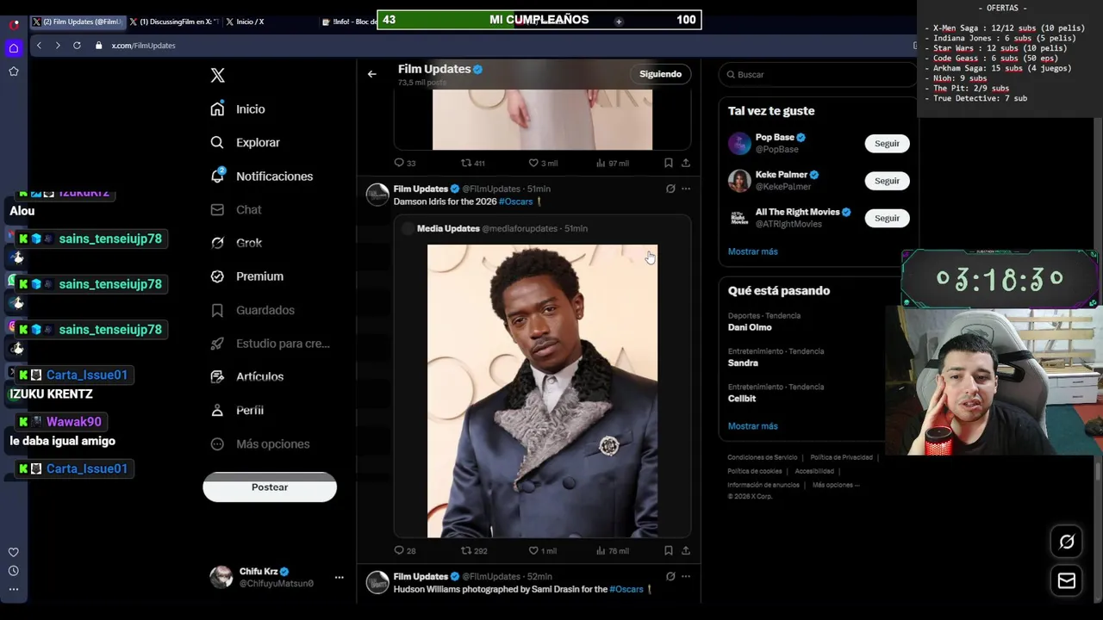Screen dimensions: 1103x620
Task: Open more options on Damson Idris post
Action: click(x=686, y=189)
